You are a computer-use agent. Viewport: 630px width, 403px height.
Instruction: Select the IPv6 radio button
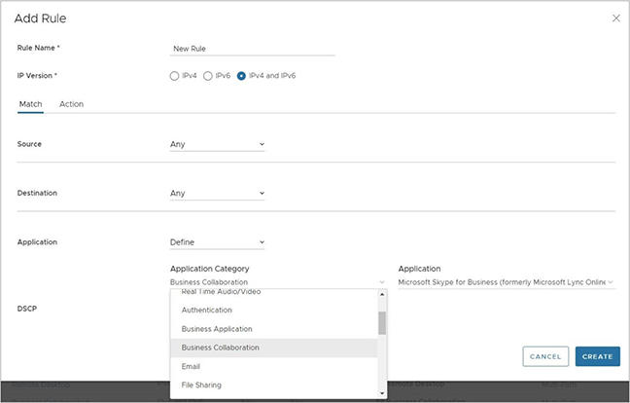tap(208, 76)
